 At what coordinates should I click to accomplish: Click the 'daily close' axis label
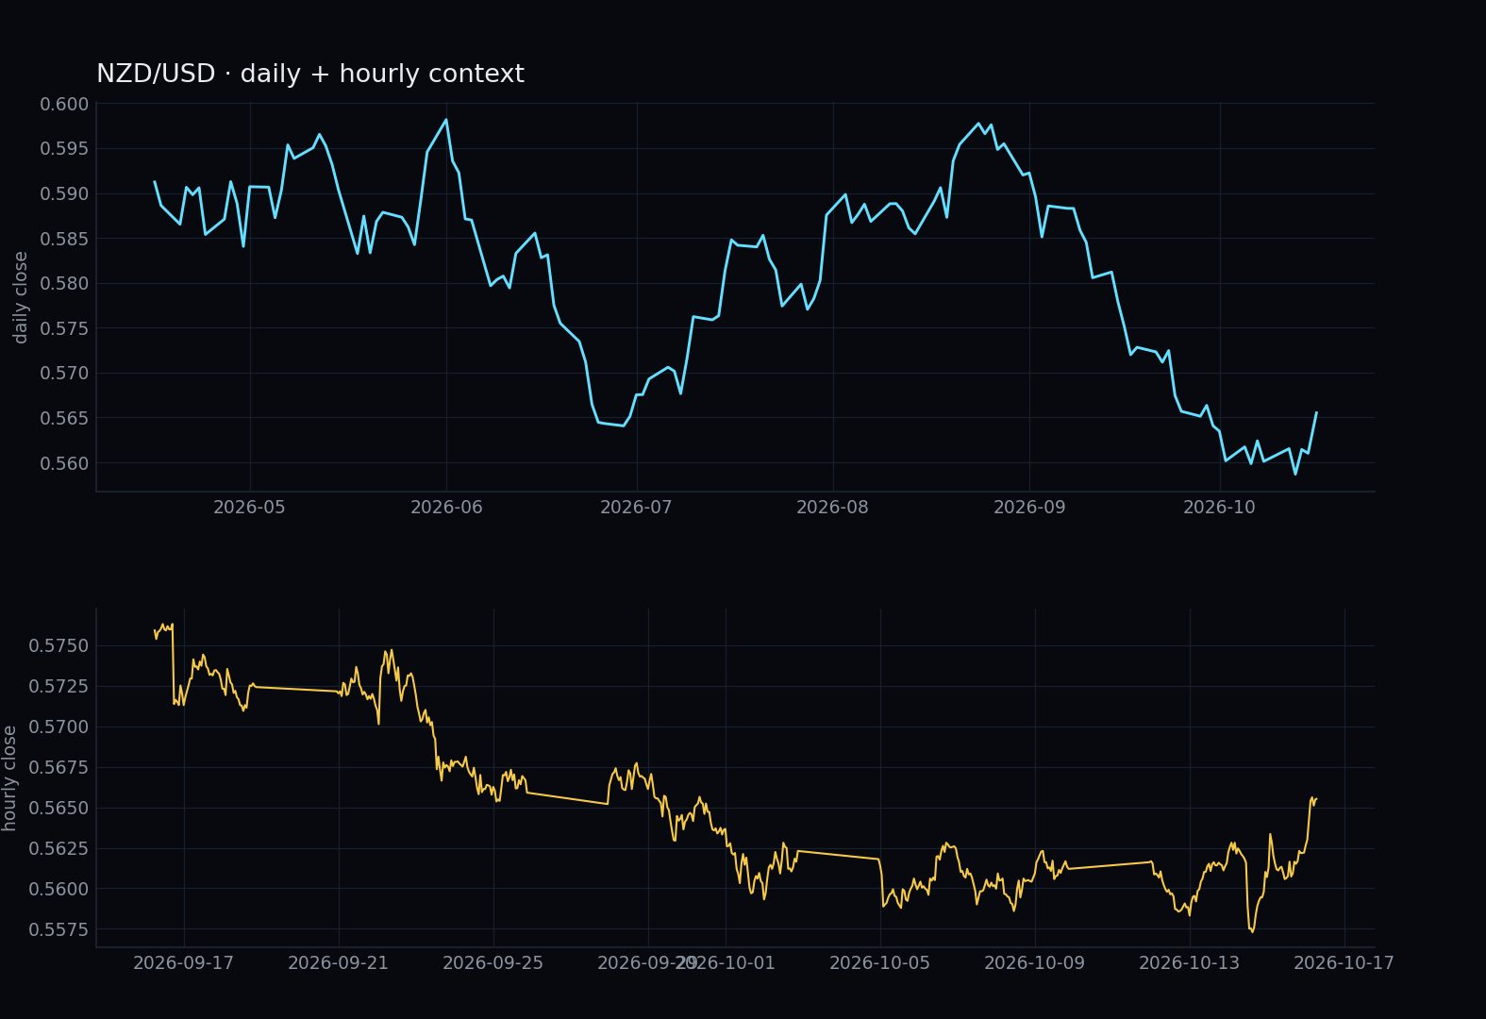click(x=20, y=297)
